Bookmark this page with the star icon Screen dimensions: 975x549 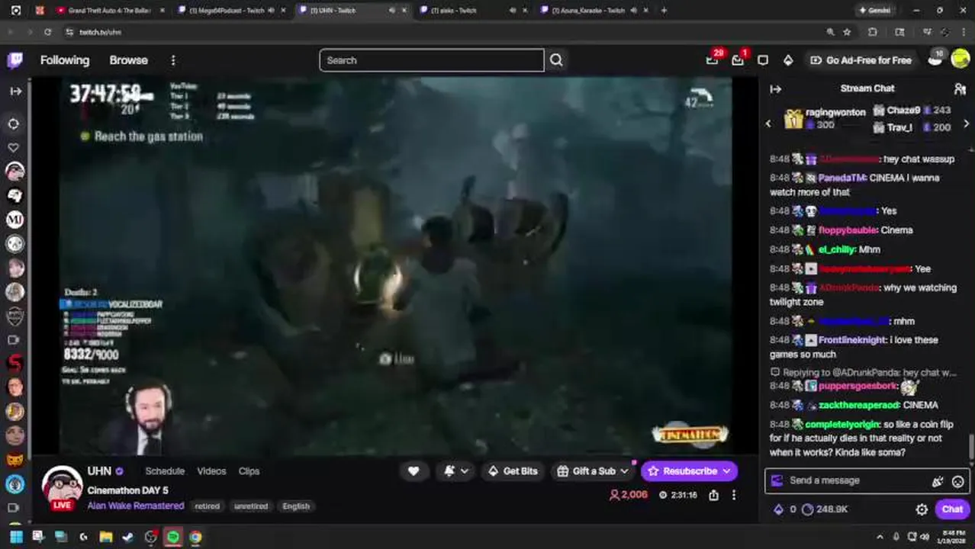pos(847,32)
